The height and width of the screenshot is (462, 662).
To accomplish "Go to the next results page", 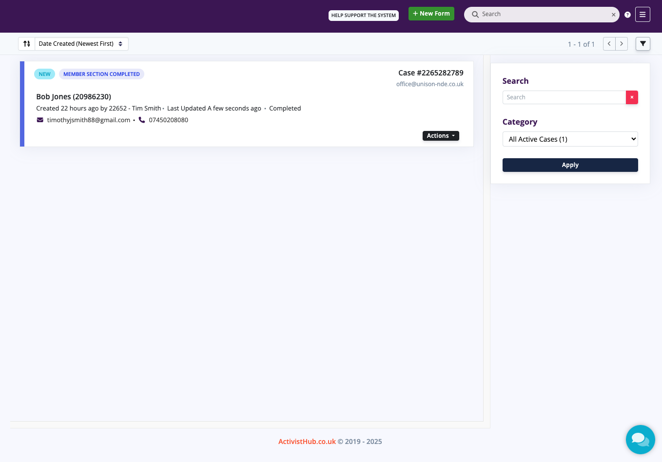I will click(x=622, y=44).
